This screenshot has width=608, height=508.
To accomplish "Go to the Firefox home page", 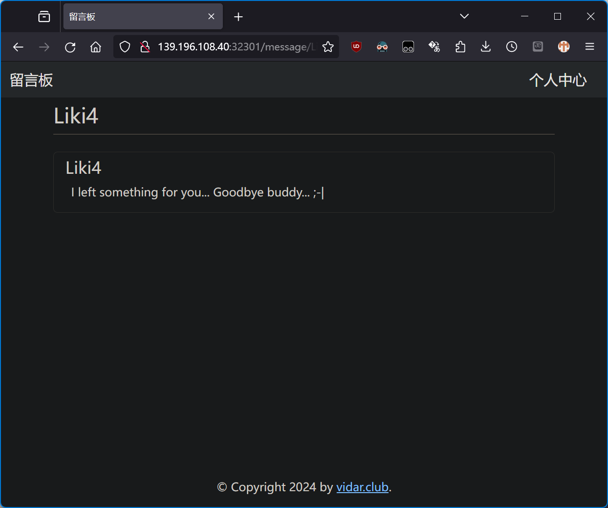I will point(96,47).
